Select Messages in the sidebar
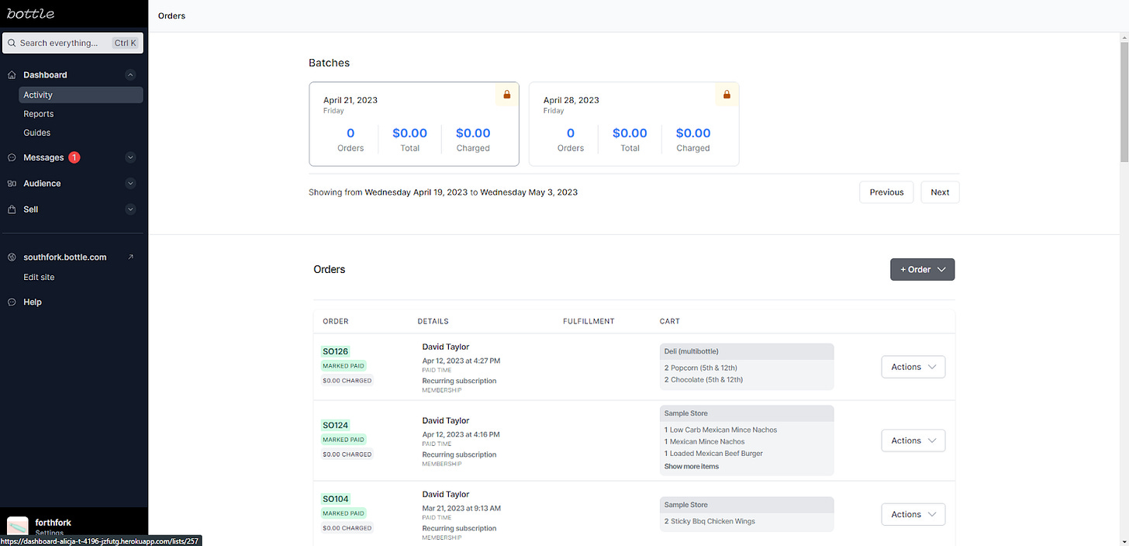1129x546 pixels. click(x=43, y=157)
